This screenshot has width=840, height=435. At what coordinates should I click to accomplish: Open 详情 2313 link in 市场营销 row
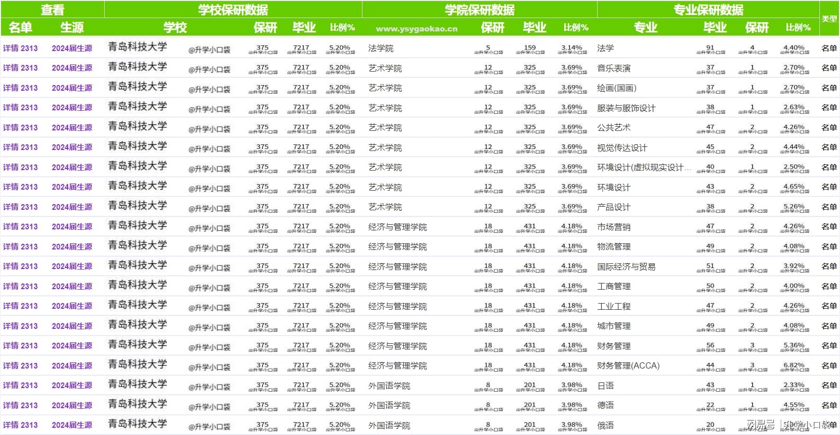[x=20, y=226]
